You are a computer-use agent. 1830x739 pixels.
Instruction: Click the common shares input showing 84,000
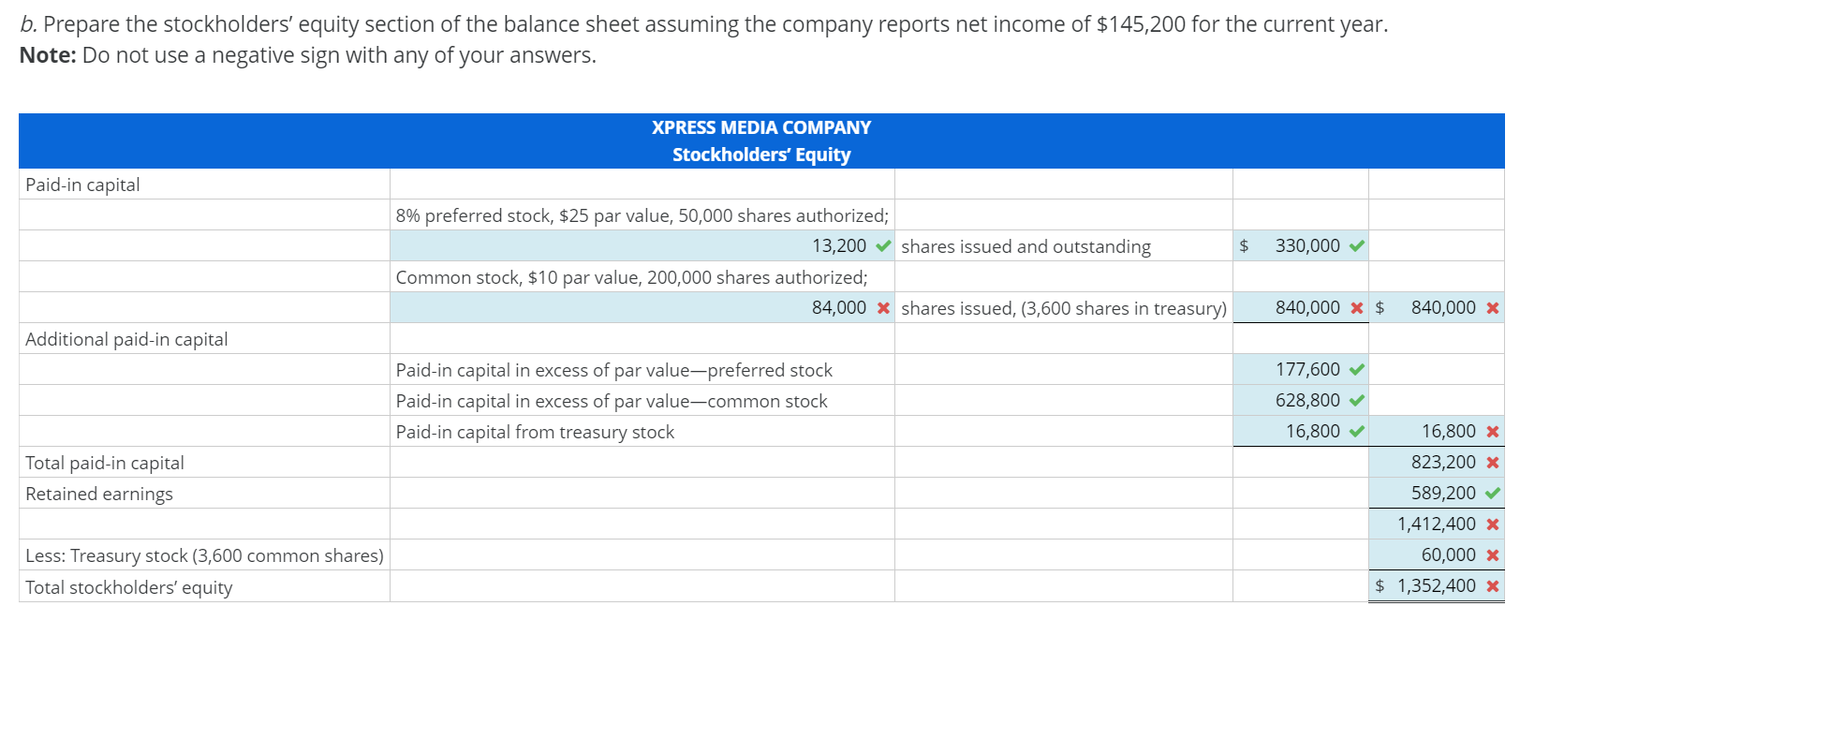point(642,307)
